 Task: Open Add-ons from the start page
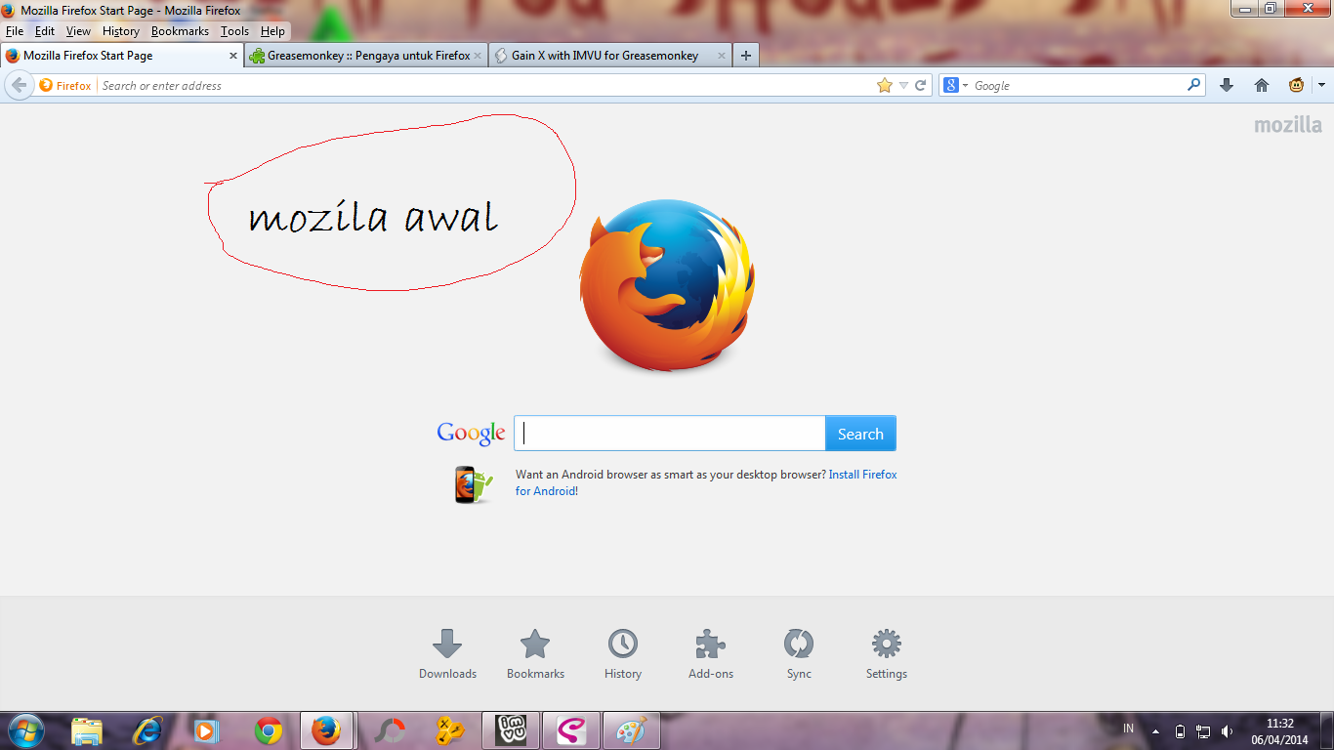point(711,654)
